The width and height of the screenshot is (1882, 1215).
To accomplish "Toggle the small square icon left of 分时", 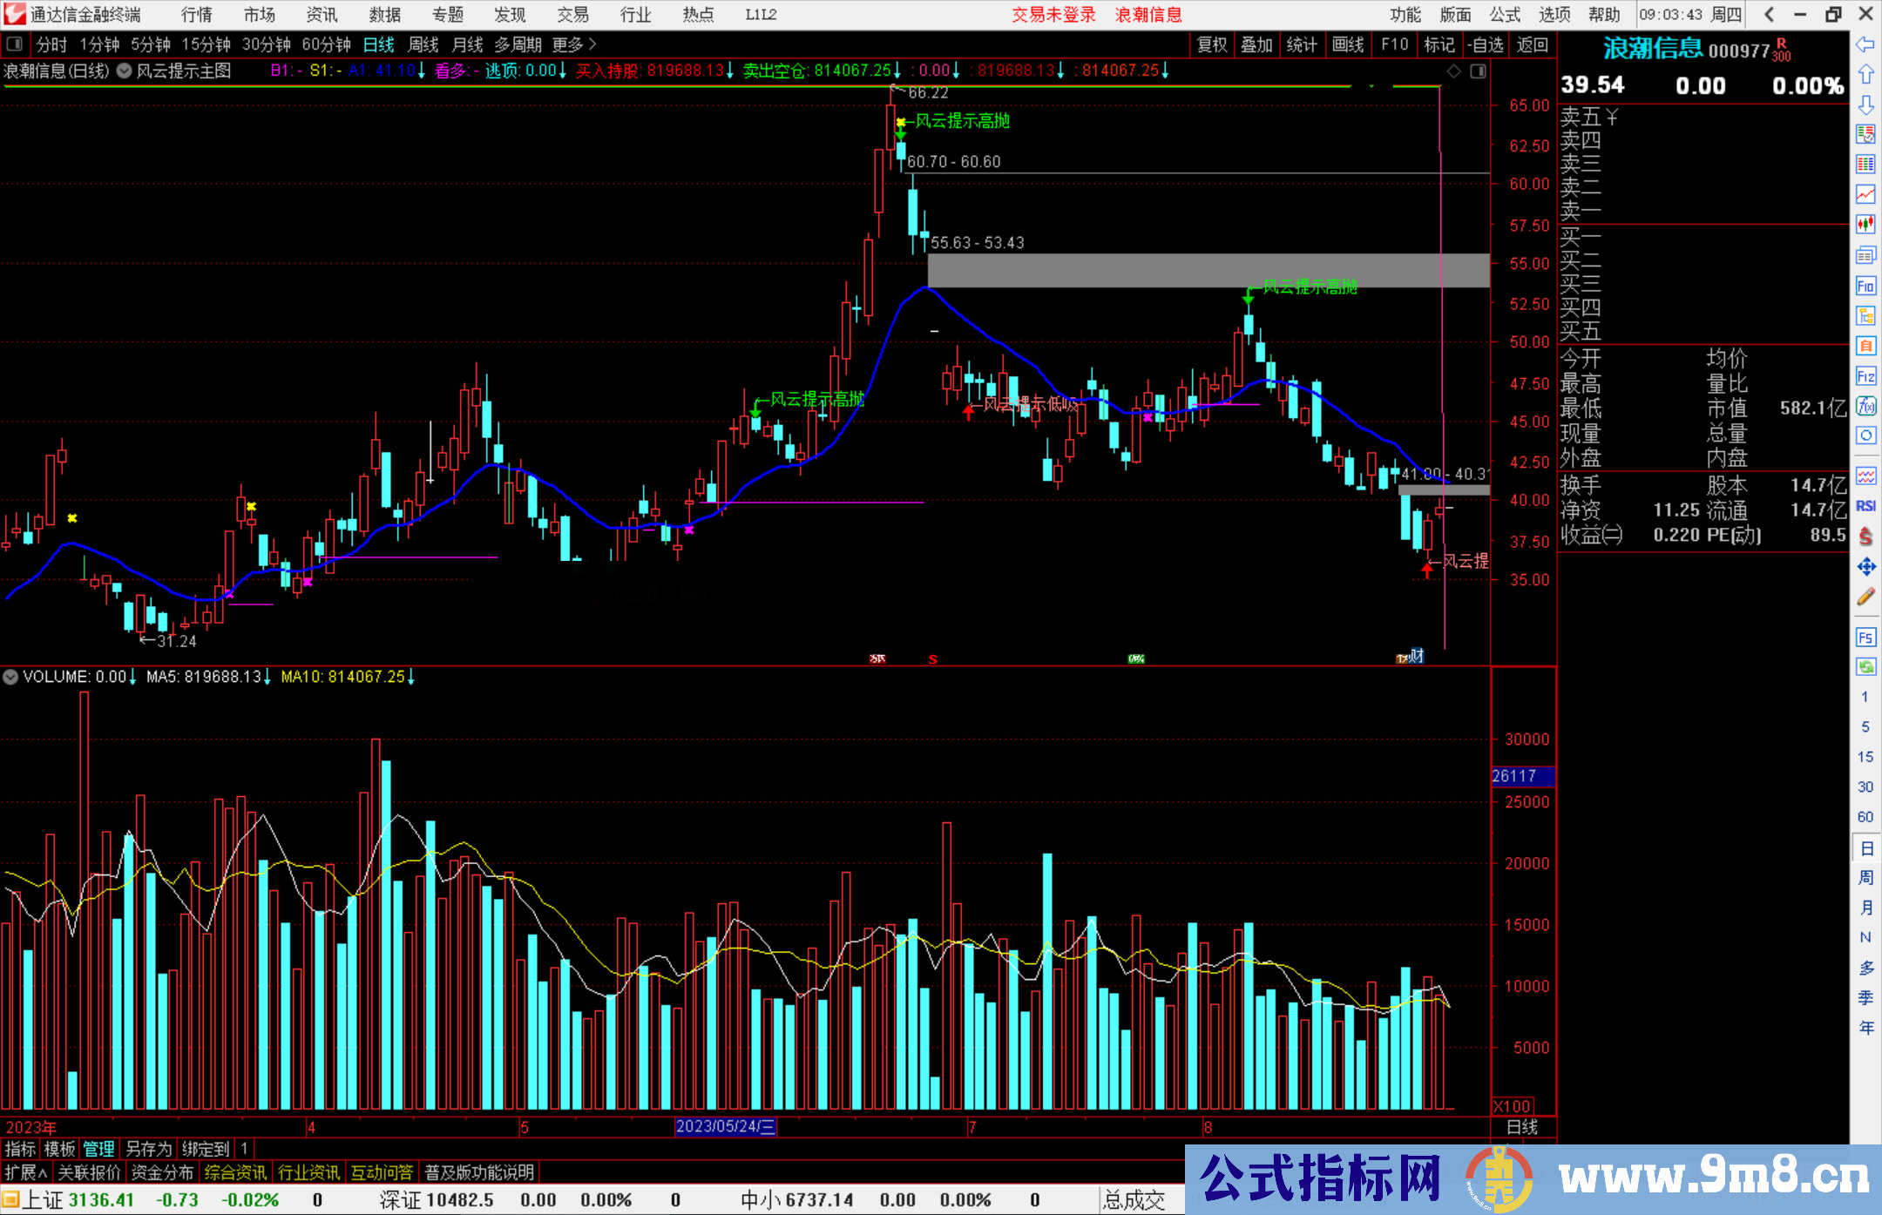I will pos(15,44).
